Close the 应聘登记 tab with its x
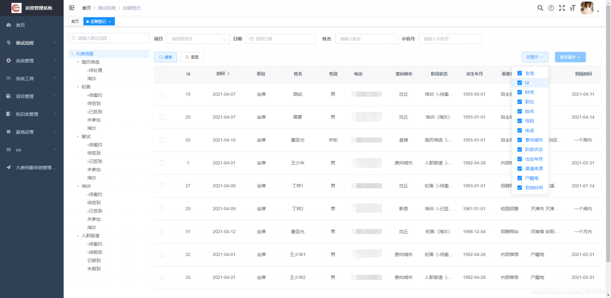 tap(109, 21)
